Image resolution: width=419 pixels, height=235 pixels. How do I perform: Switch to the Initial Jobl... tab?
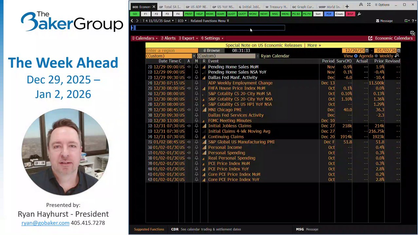[250, 7]
